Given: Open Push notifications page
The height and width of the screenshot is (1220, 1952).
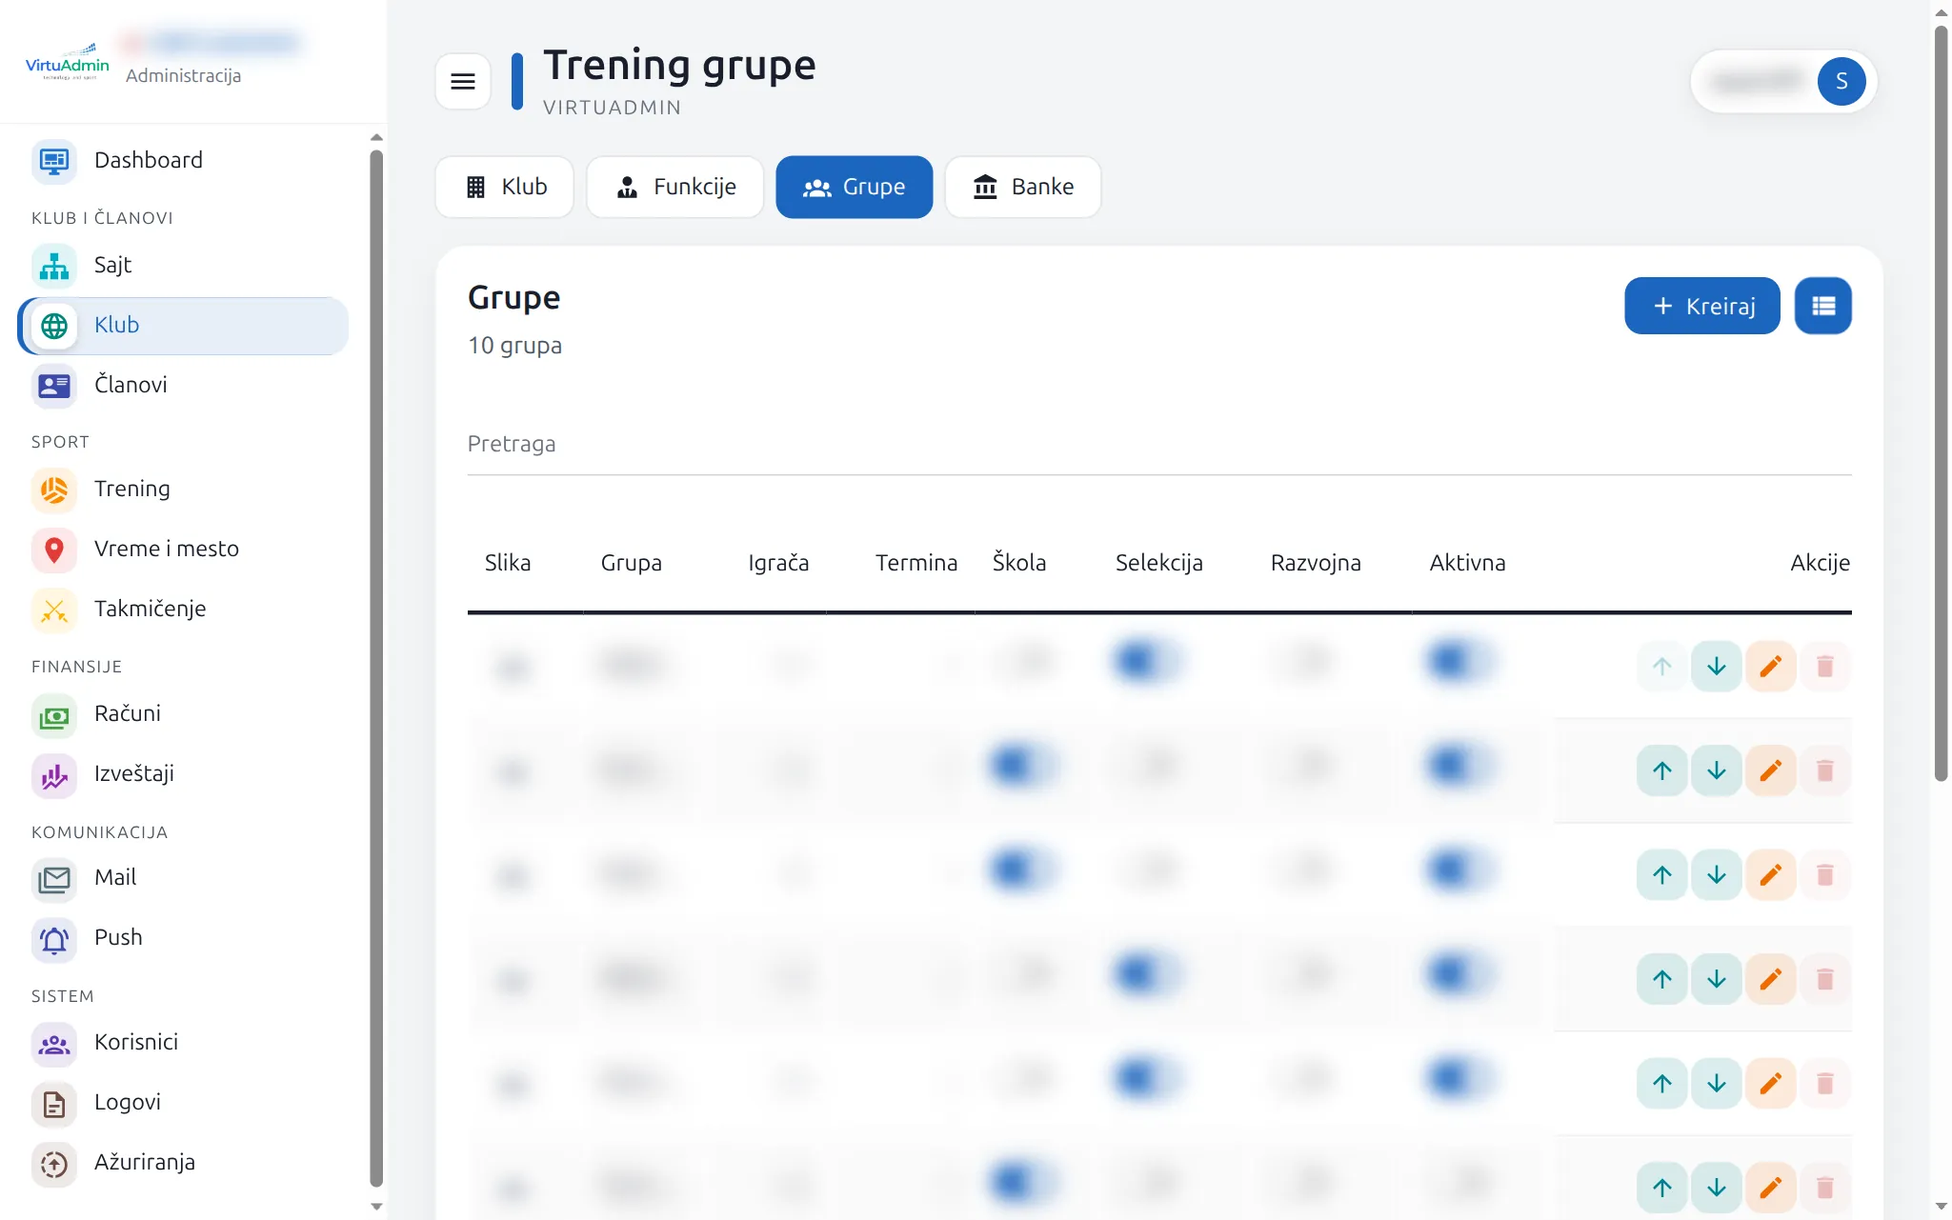Looking at the screenshot, I should [183, 938].
